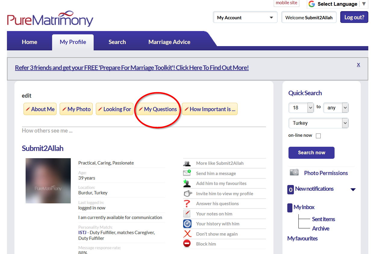The width and height of the screenshot is (371, 254).
Task: Open My Questions editor
Action: [157, 109]
